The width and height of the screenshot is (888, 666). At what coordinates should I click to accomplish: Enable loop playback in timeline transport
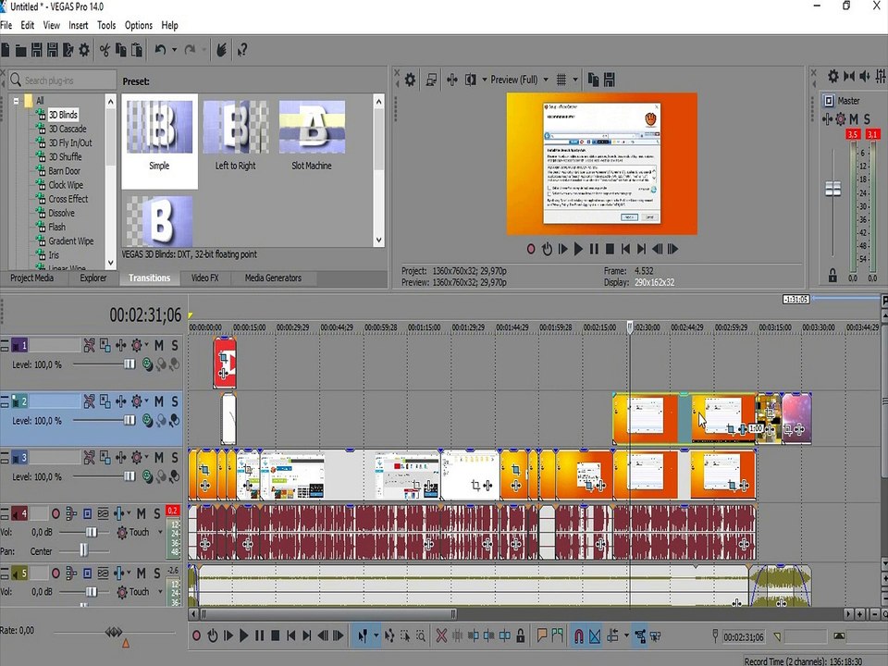click(213, 636)
